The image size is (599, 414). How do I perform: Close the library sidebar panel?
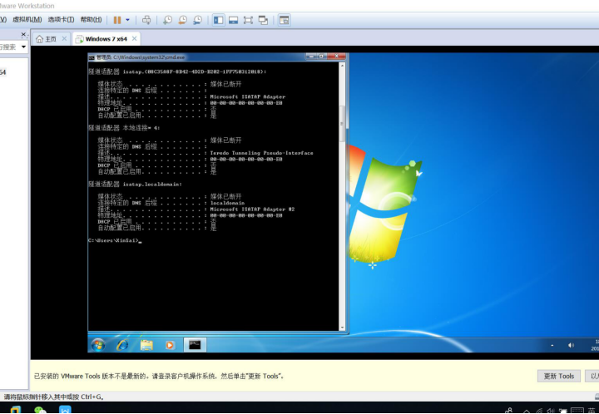click(x=23, y=35)
